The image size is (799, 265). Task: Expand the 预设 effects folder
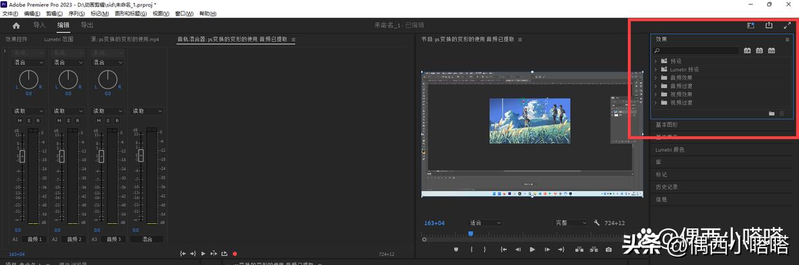click(x=656, y=61)
